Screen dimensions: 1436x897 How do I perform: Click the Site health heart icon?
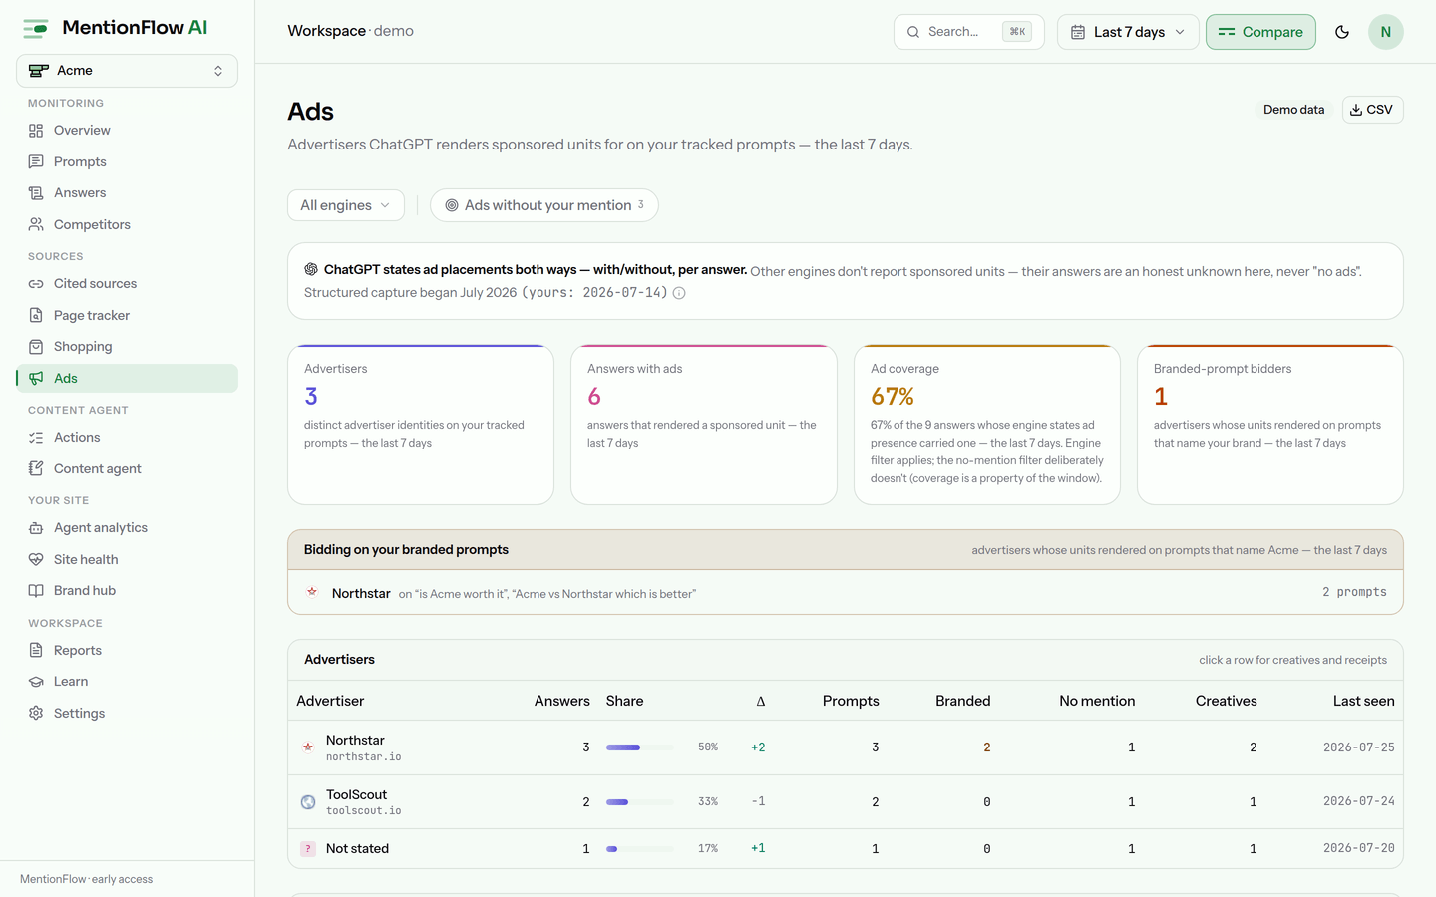coord(36,559)
